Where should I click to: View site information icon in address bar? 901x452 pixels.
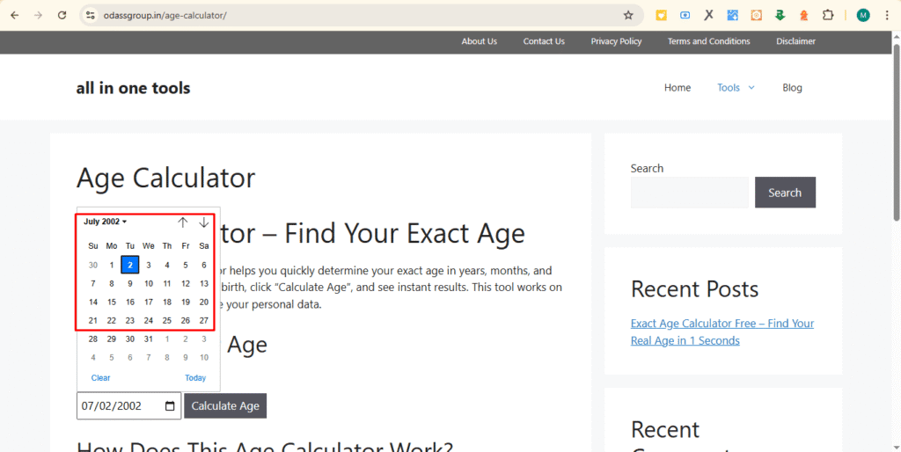90,16
